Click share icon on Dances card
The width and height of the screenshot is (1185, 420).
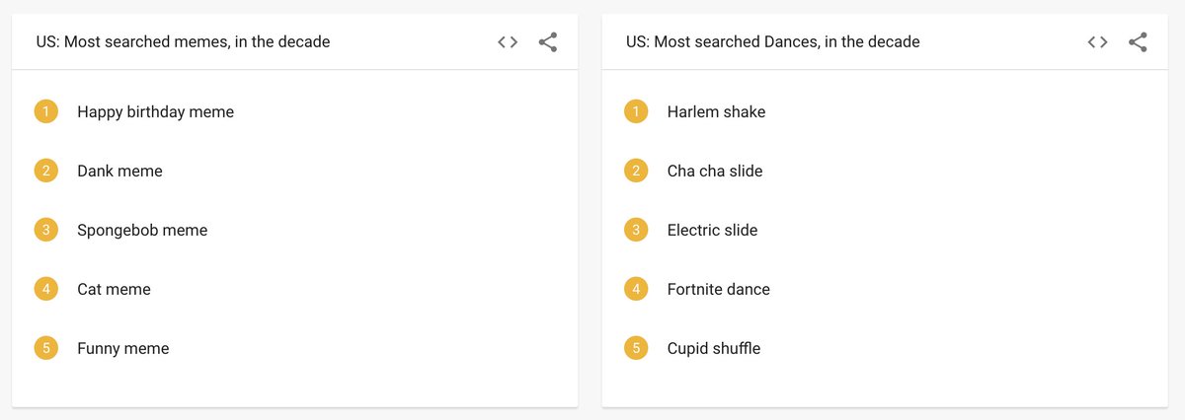tap(1138, 42)
